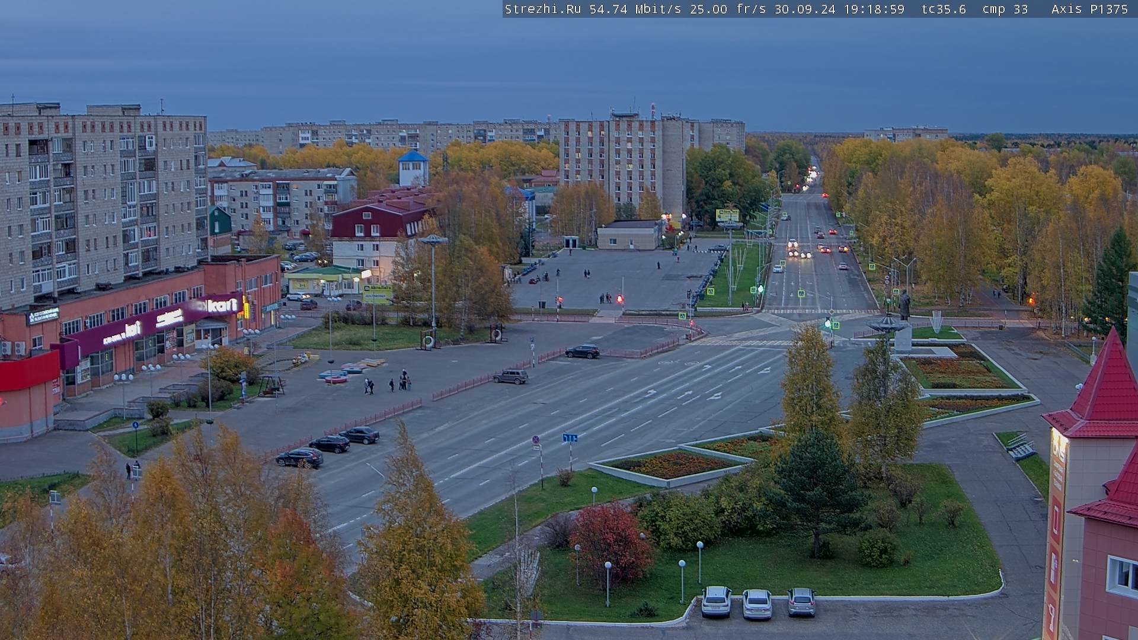
Task: Select the tc35.6 temperature readout
Action: click(x=944, y=9)
